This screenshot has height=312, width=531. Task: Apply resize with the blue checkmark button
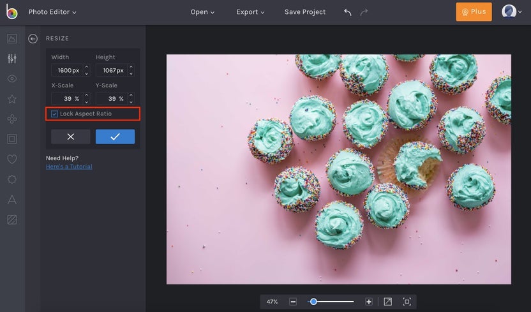[115, 137]
